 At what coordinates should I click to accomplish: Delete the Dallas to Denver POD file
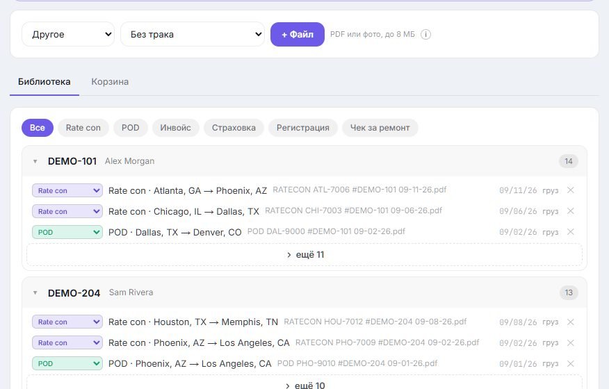click(x=571, y=232)
